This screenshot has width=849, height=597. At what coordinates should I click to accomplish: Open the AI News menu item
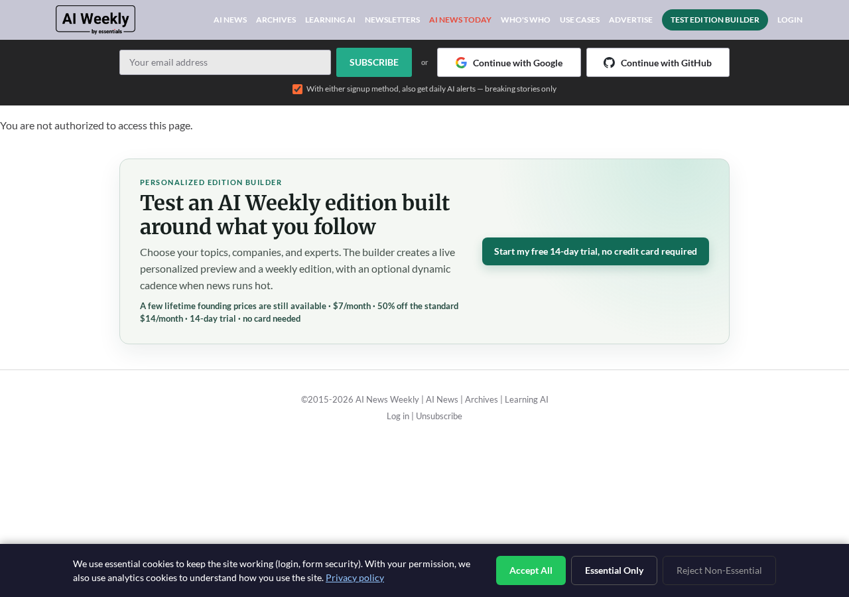tap(230, 20)
